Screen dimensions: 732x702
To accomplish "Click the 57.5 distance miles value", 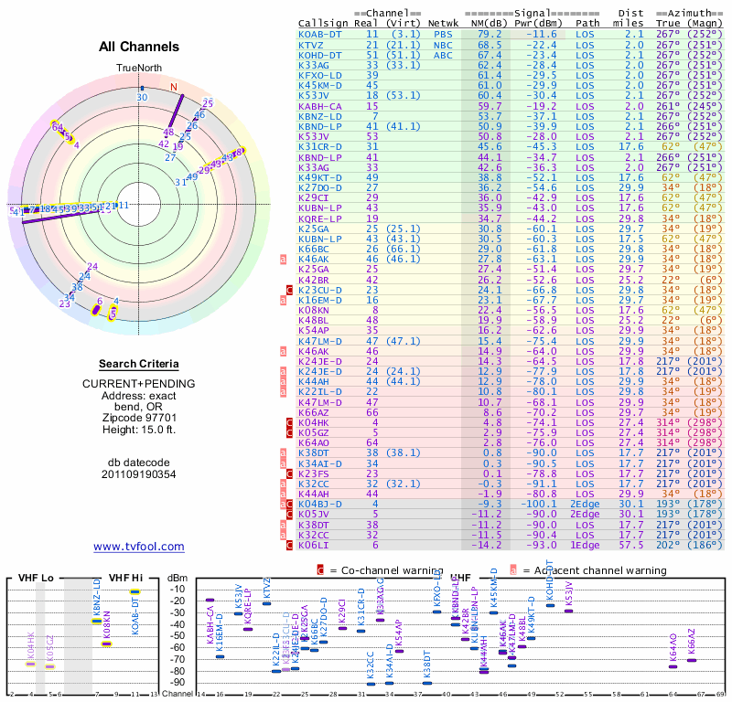I will [631, 546].
